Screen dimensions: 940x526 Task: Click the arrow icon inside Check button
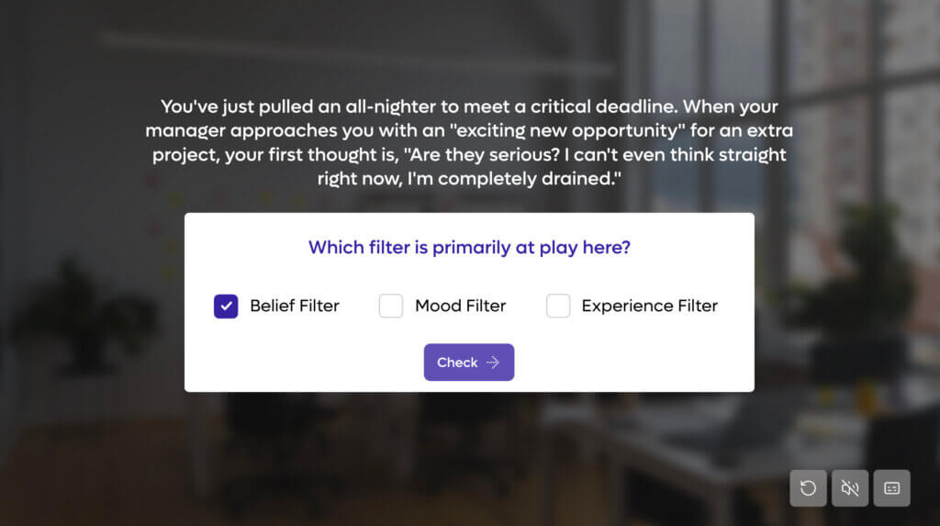point(493,363)
